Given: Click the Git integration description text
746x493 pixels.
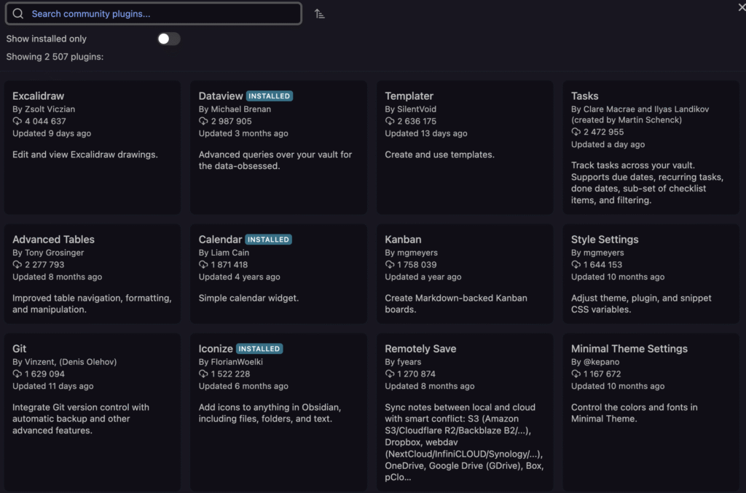Looking at the screenshot, I should coord(81,419).
